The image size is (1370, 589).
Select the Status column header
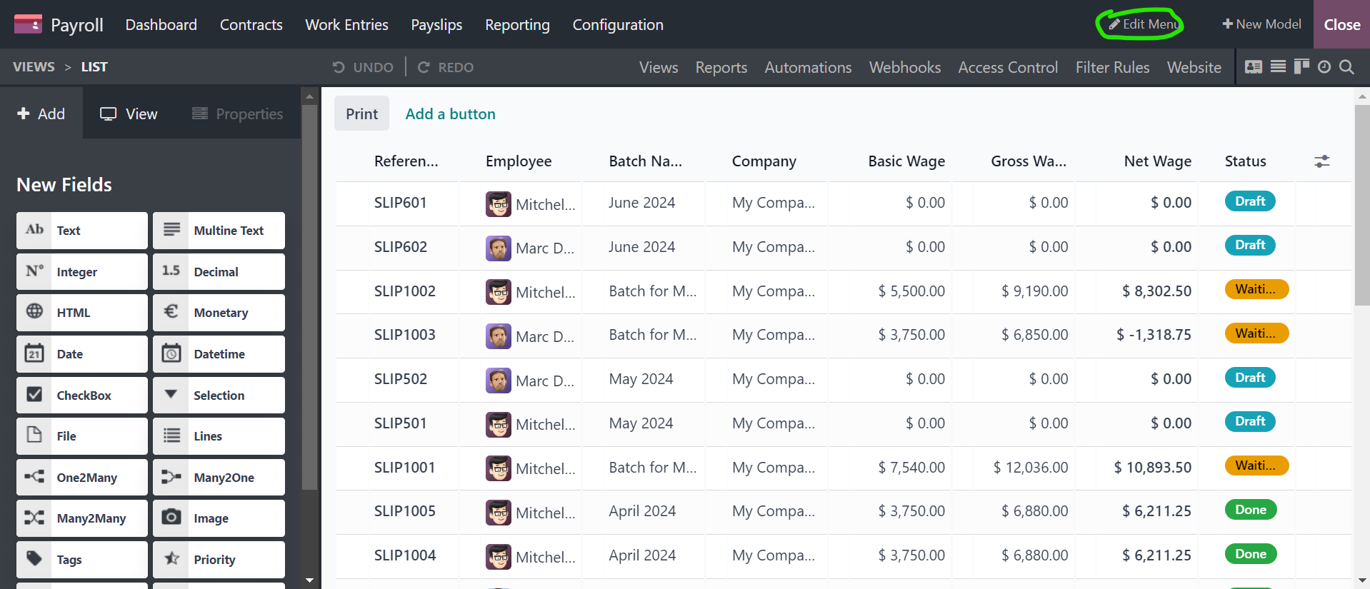1246,161
